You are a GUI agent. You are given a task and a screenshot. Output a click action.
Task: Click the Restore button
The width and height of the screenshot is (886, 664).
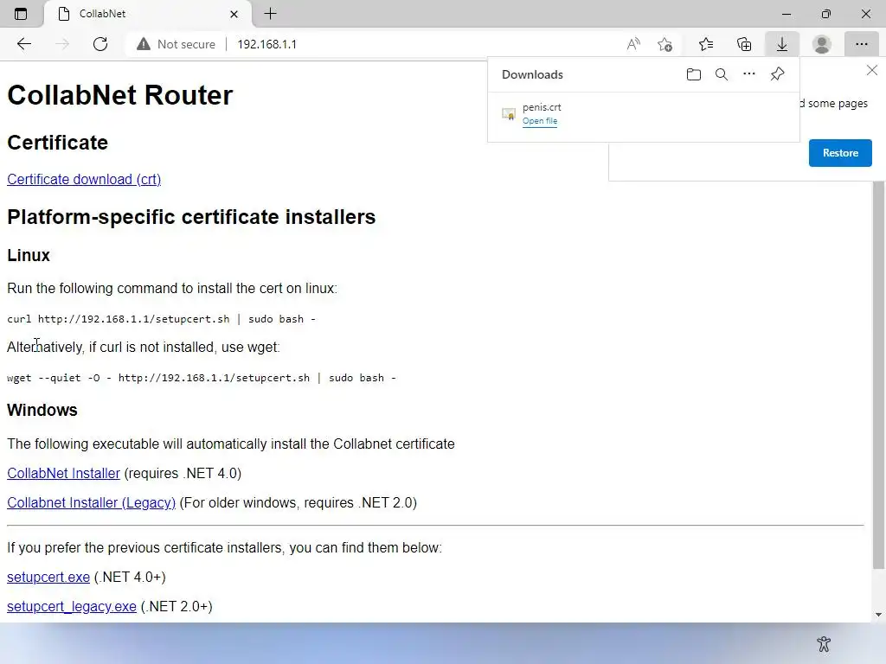click(840, 153)
